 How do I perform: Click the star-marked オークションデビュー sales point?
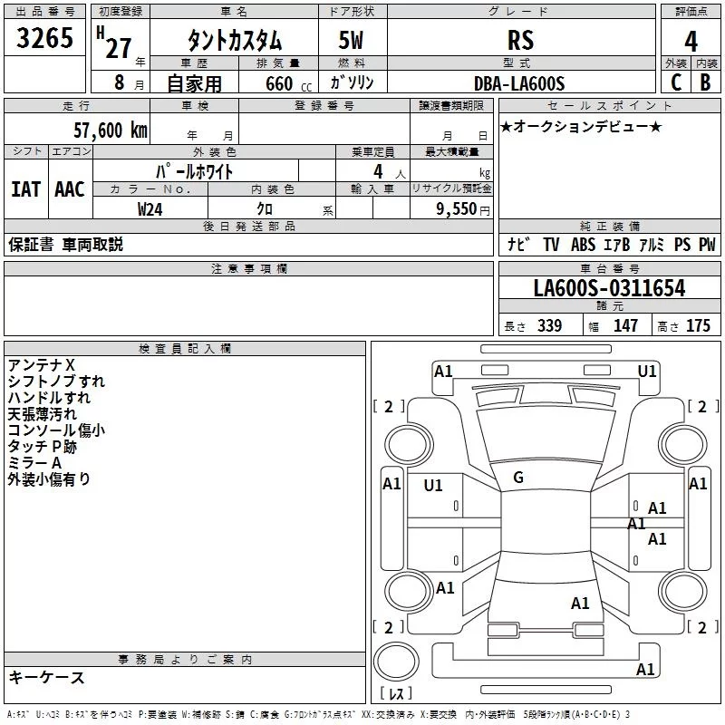tap(581, 126)
